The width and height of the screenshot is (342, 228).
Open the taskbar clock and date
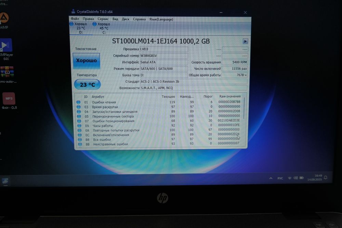[315, 178]
